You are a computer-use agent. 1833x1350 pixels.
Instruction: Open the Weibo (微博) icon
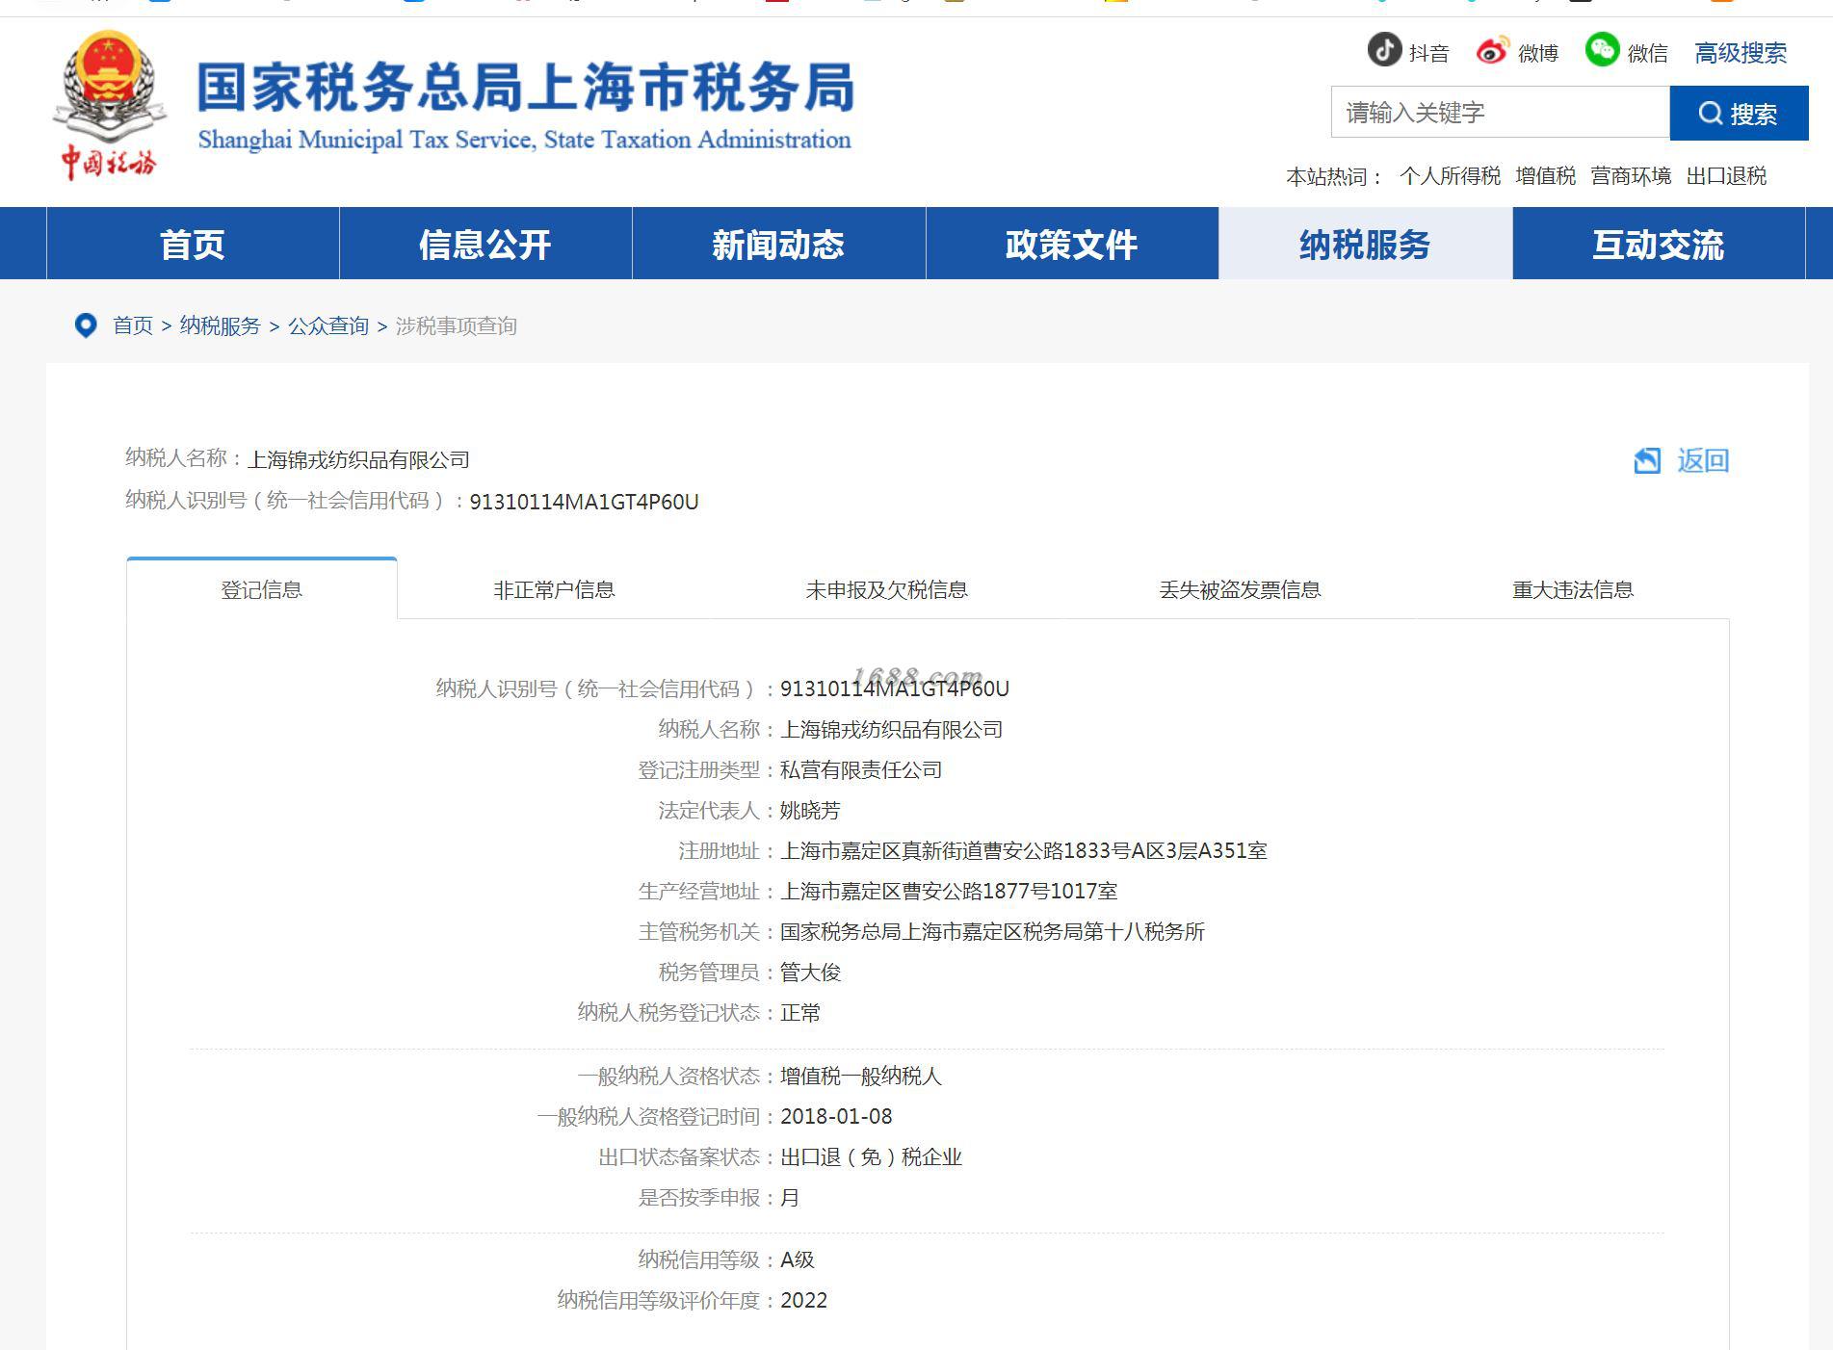point(1492,50)
